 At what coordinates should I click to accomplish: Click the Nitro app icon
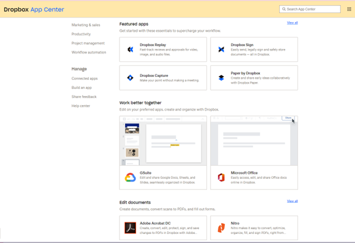221,228
